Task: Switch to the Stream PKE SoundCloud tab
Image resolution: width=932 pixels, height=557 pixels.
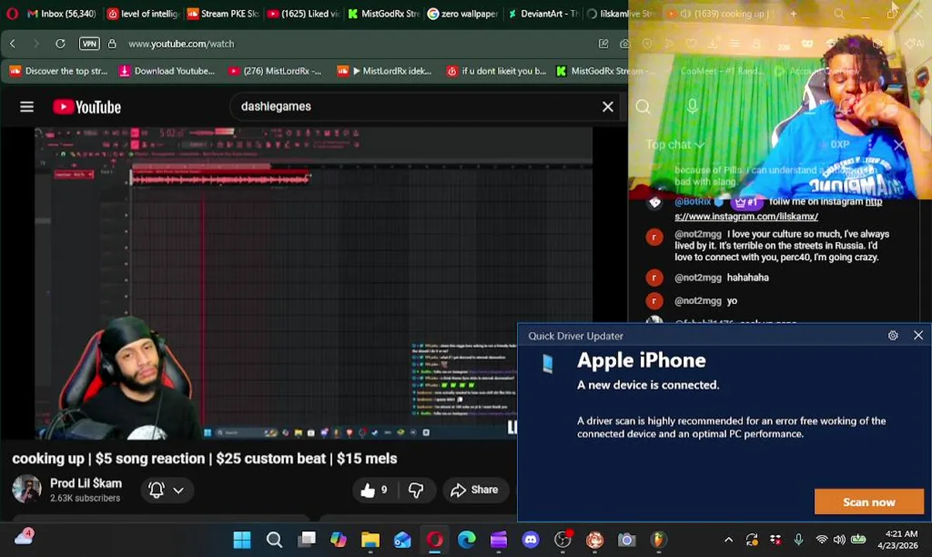Action: coord(223,13)
